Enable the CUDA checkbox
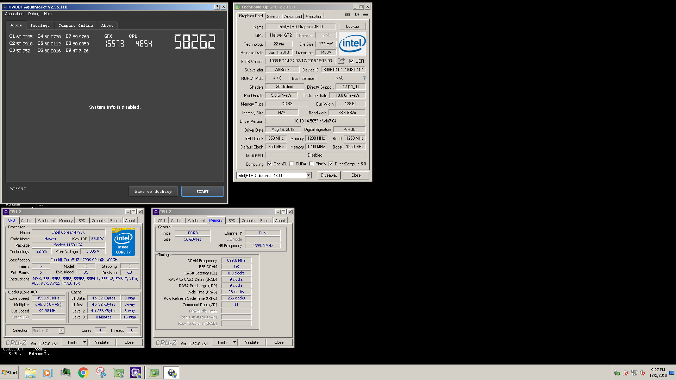 click(292, 164)
